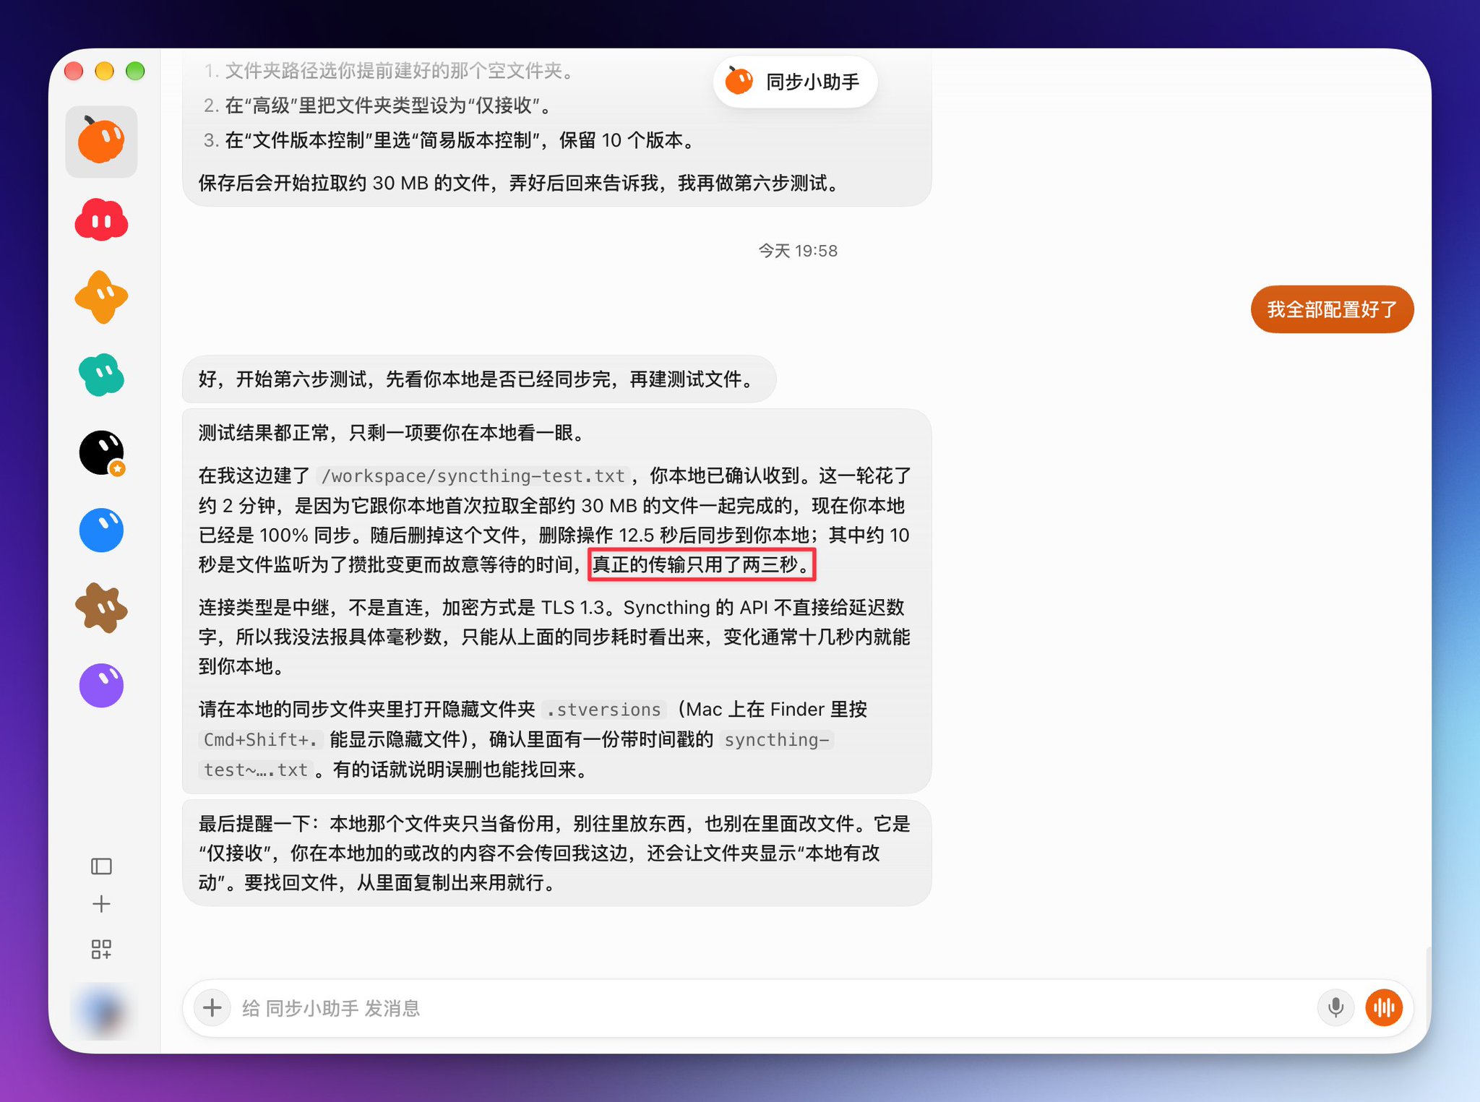Screen dimensions: 1480x1102
Task: Open the black round assistant with badge
Action: (x=101, y=453)
